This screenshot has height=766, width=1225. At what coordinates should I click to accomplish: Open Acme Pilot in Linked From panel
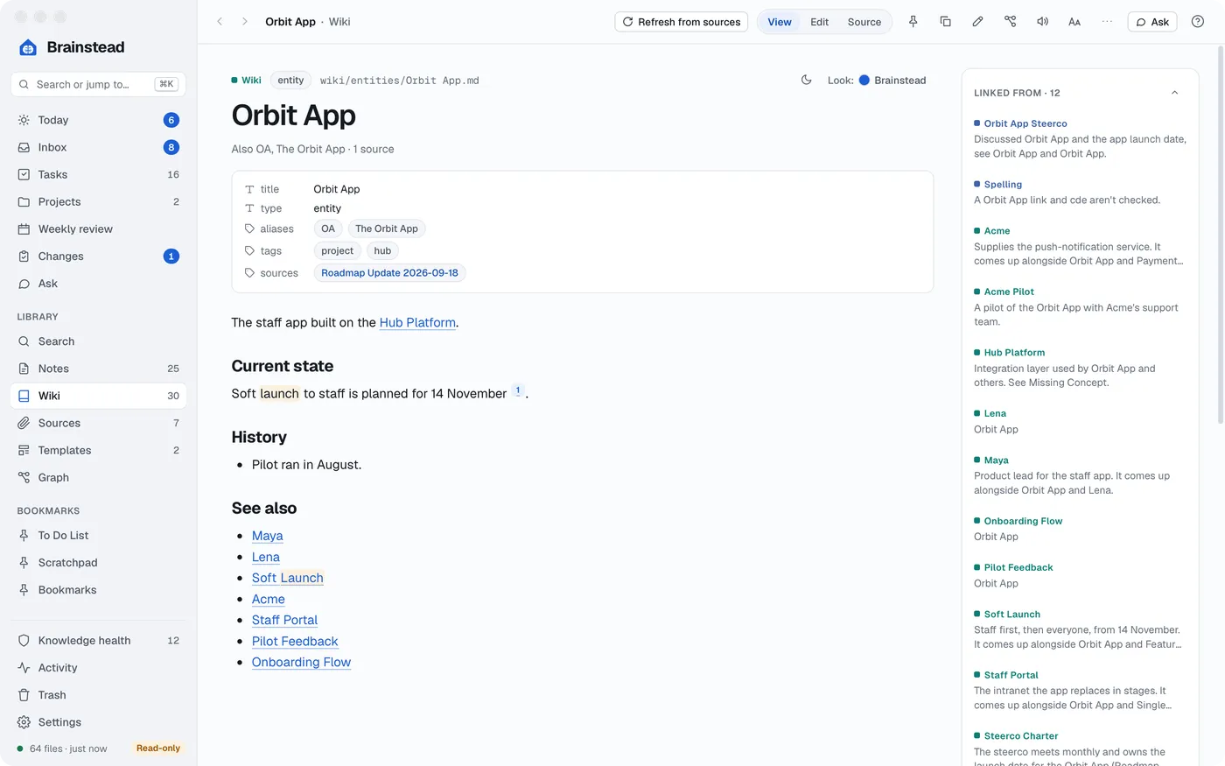point(1009,292)
